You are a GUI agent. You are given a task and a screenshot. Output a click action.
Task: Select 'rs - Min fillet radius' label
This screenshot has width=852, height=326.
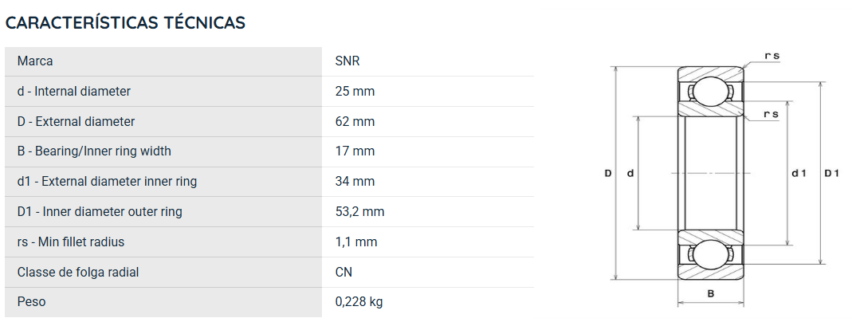pyautogui.click(x=71, y=242)
